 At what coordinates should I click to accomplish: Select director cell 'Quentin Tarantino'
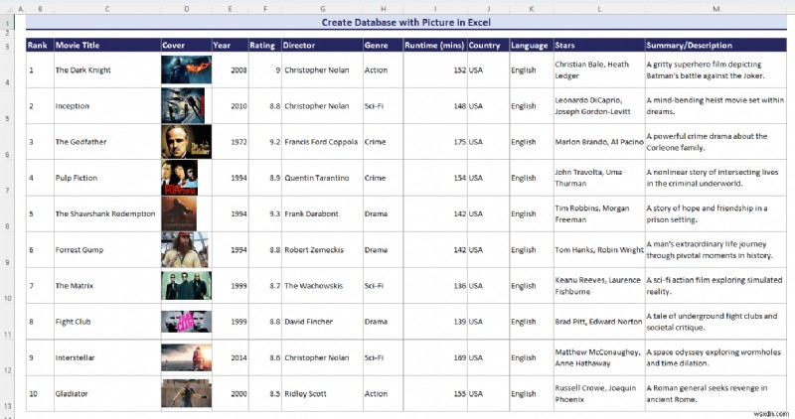coord(322,178)
